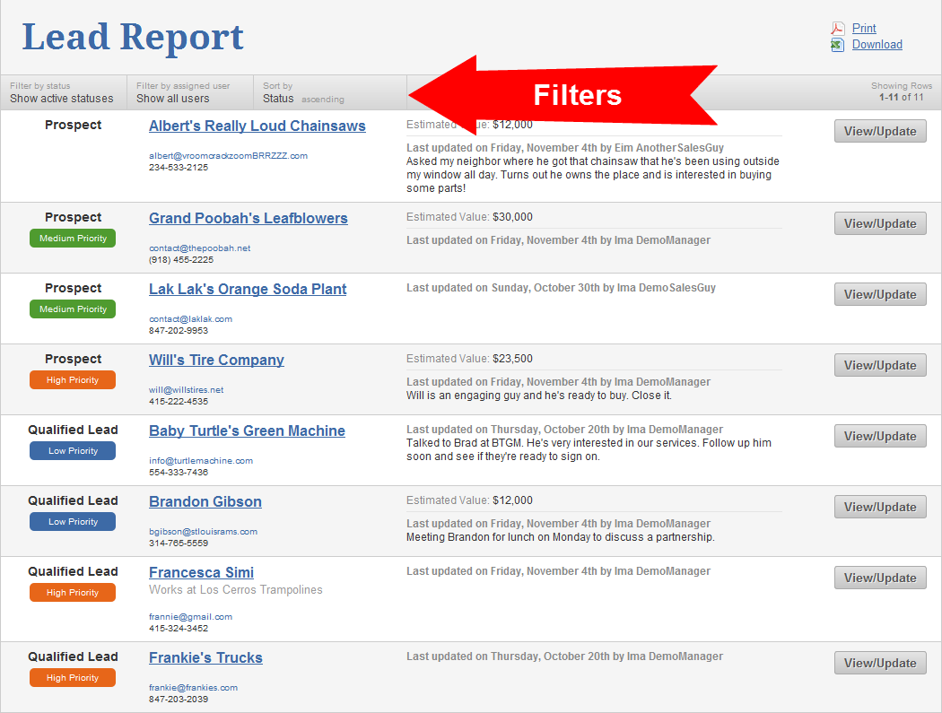Open Baby Turtle's Green Machine lead
The width and height of the screenshot is (942, 713).
point(247,430)
